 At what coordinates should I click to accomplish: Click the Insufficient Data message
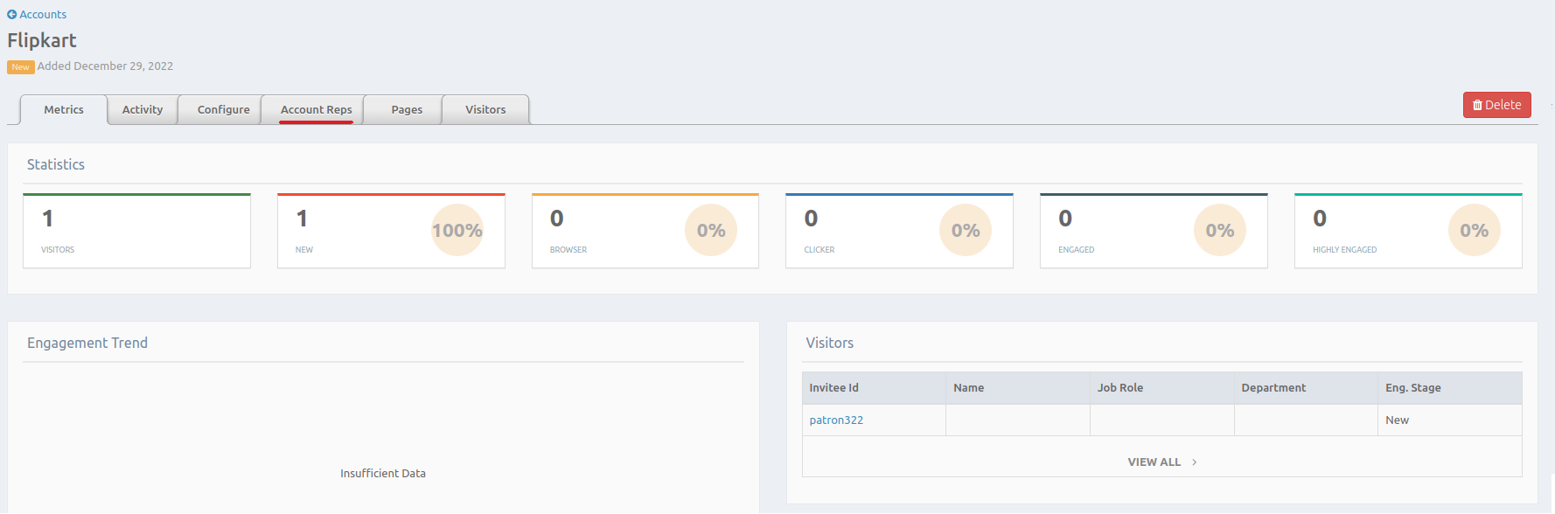[383, 474]
